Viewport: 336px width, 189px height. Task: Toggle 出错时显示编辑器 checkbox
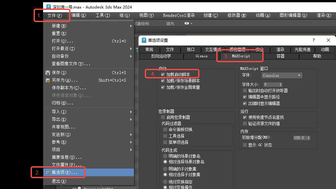(x=245, y=103)
